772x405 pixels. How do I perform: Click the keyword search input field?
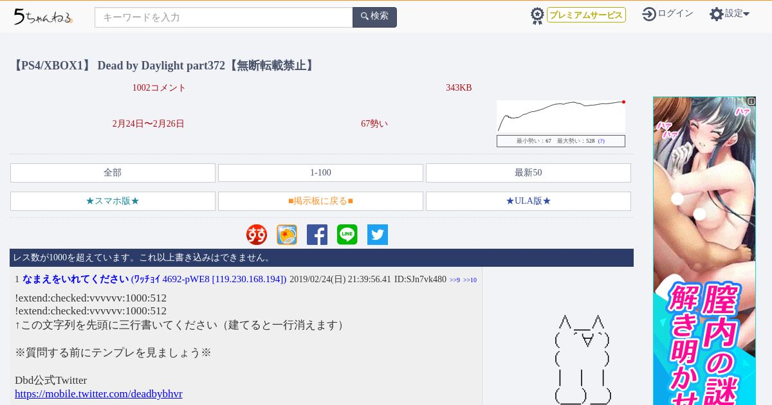224,17
